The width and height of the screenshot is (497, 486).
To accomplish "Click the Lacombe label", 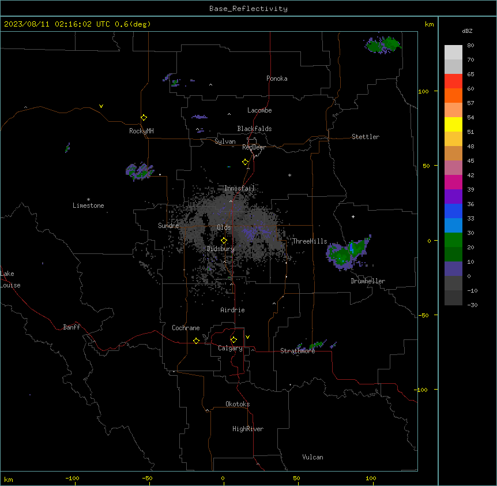I will tap(259, 110).
